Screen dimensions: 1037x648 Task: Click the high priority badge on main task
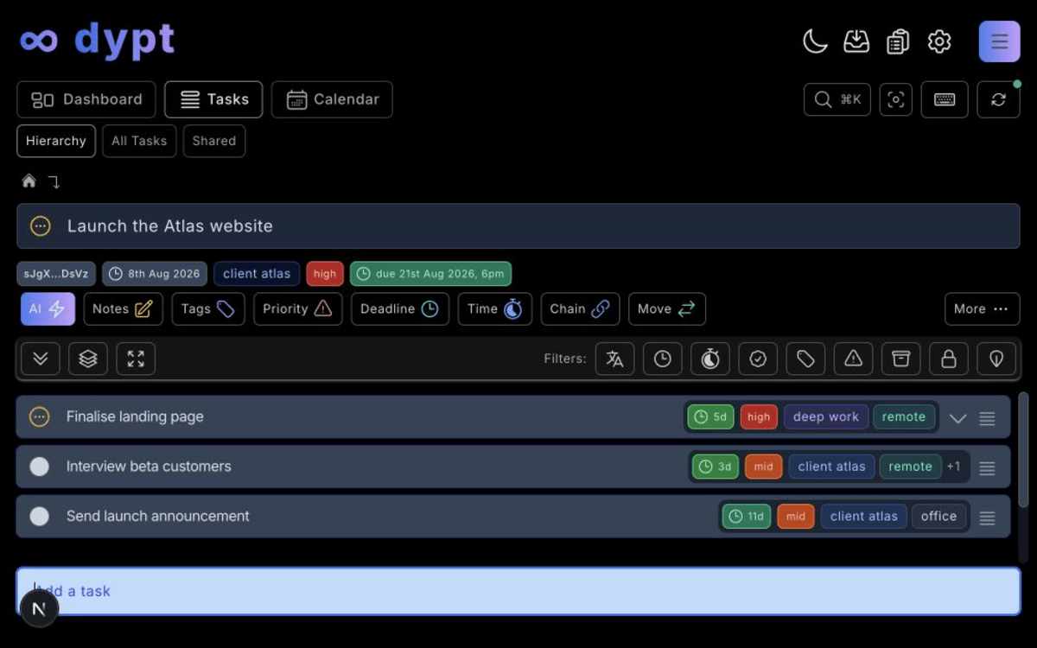coord(325,274)
